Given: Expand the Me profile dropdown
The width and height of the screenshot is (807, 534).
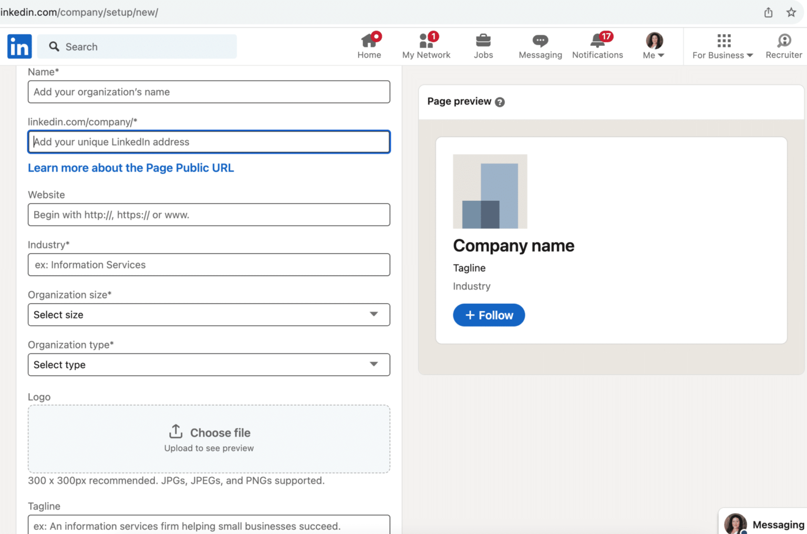Looking at the screenshot, I should (x=654, y=46).
